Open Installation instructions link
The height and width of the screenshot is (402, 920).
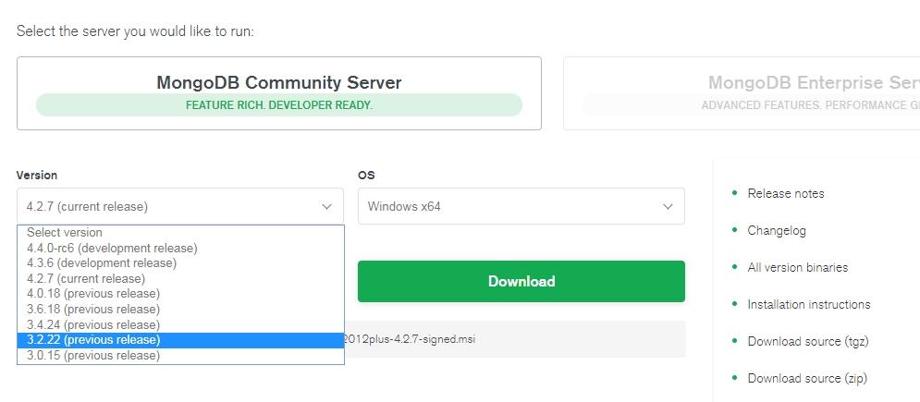tap(808, 304)
